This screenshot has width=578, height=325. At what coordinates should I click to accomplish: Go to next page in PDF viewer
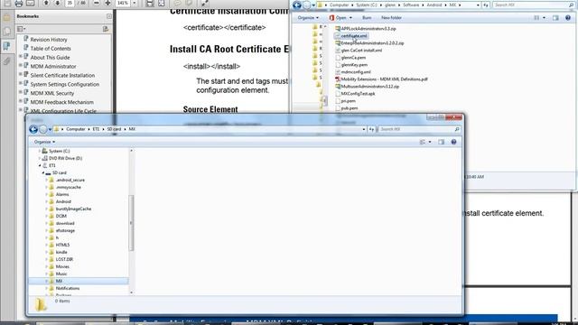57,3
